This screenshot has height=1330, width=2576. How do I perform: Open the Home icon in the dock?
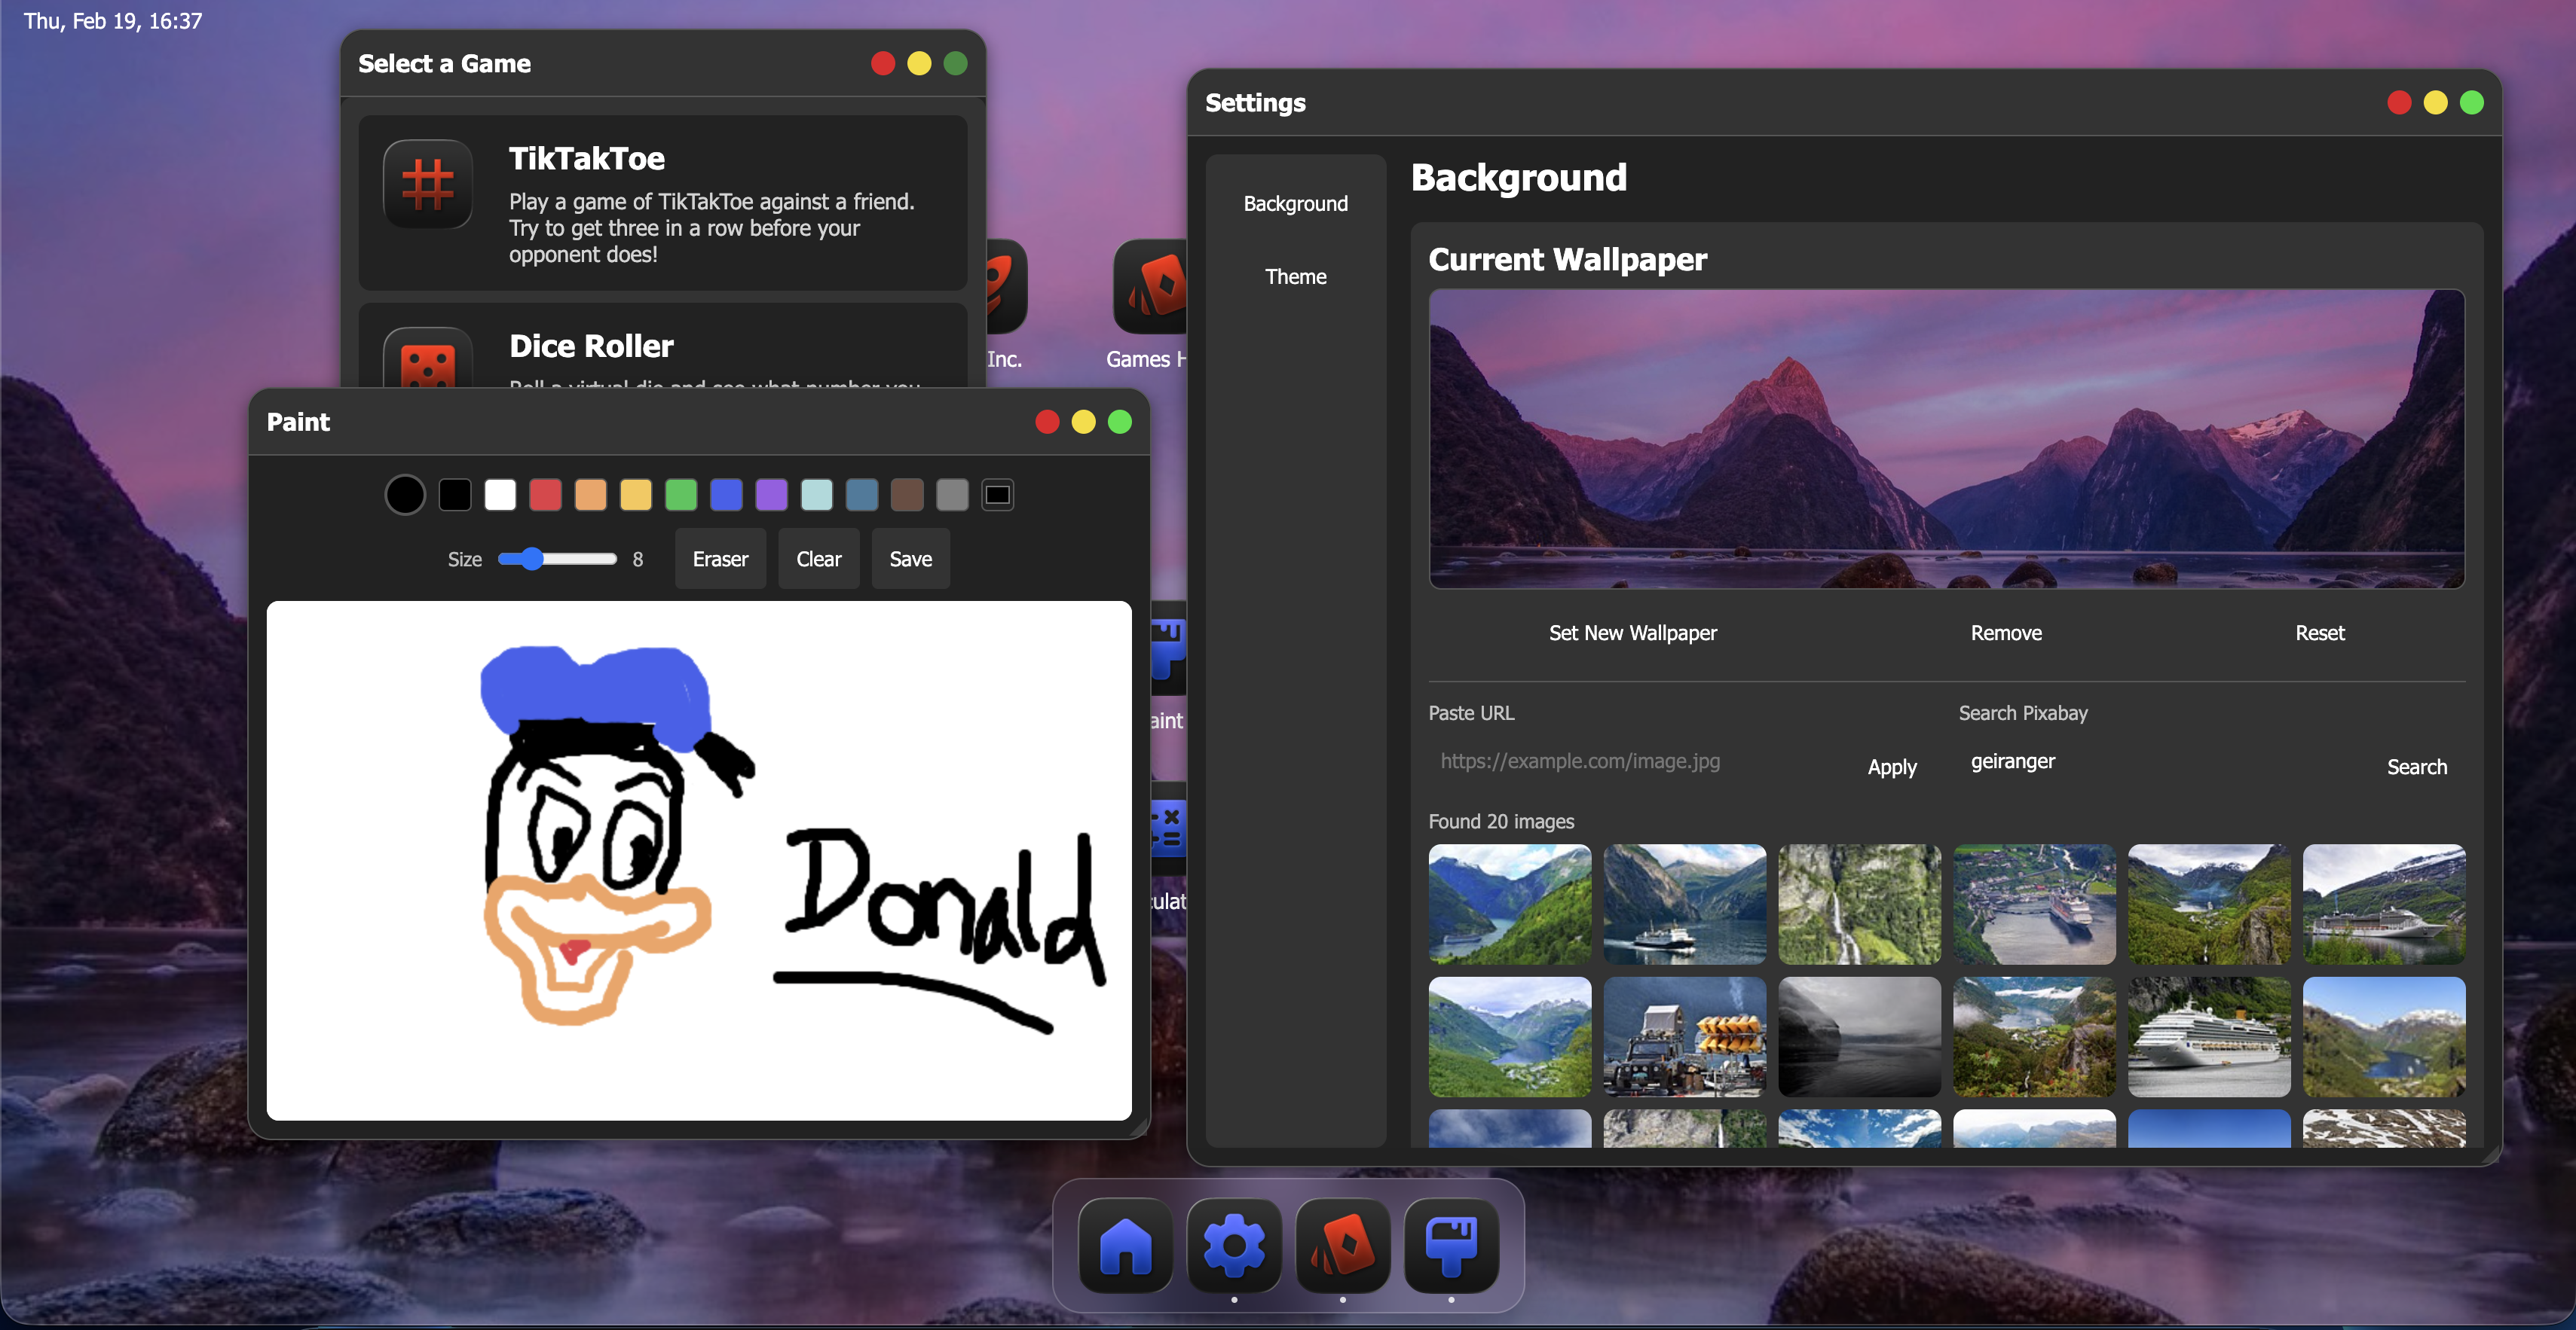1125,1246
